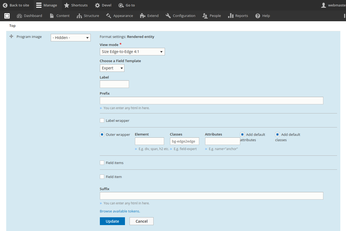Focus the Suffix text field
The width and height of the screenshot is (346, 231).
click(212, 196)
